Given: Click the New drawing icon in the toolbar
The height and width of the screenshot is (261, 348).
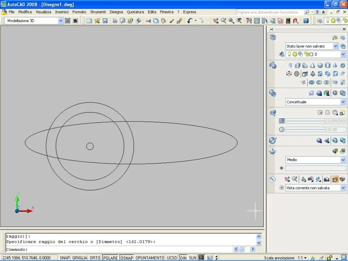Looking at the screenshot, I should point(89,21).
